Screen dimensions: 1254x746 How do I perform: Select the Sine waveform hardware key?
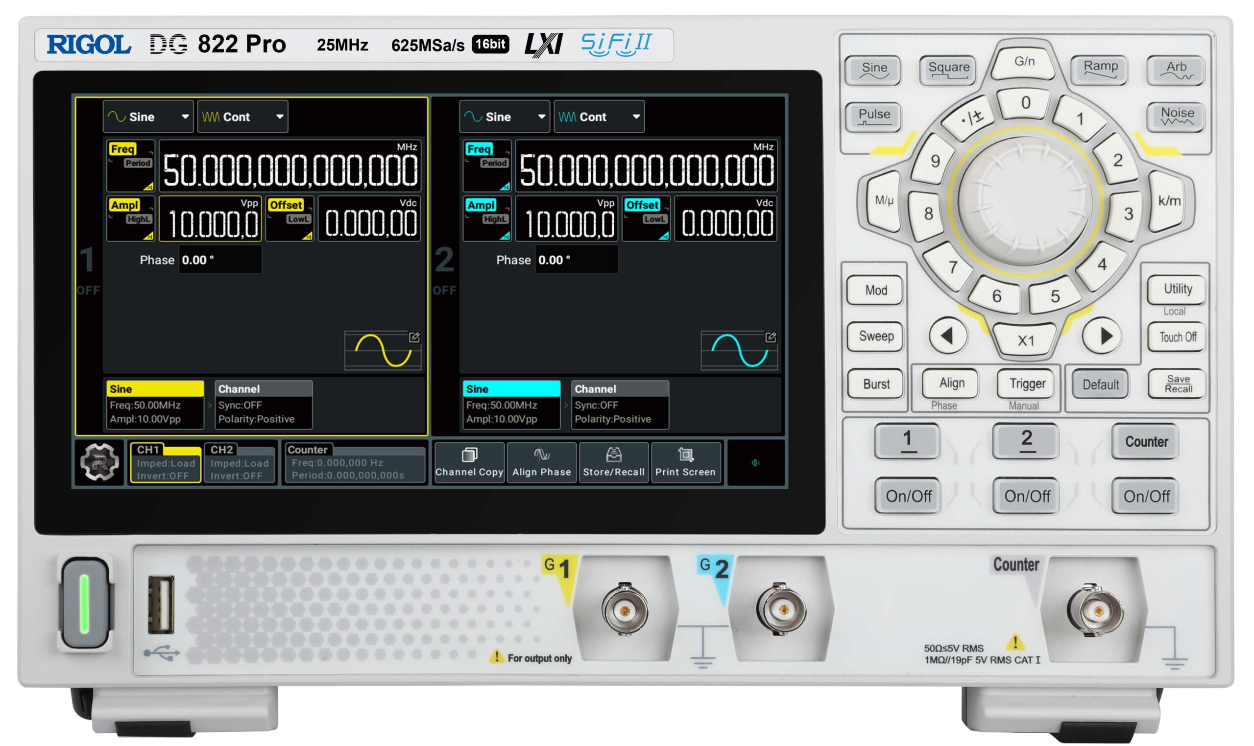(873, 70)
